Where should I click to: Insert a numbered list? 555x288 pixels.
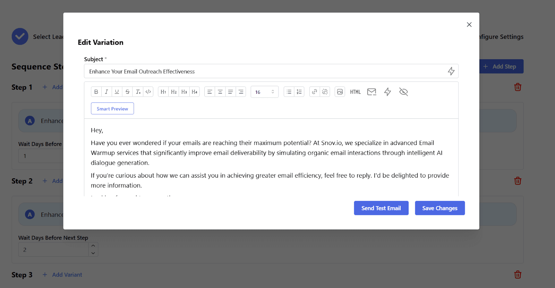point(299,92)
